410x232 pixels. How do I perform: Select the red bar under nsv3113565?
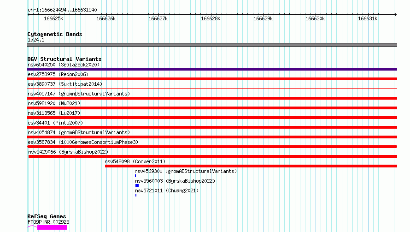(x=212, y=118)
